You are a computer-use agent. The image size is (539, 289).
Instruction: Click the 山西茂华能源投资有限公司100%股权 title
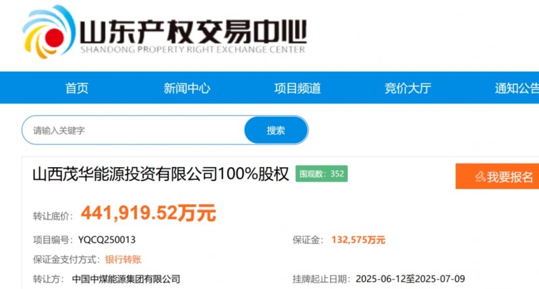pyautogui.click(x=160, y=174)
